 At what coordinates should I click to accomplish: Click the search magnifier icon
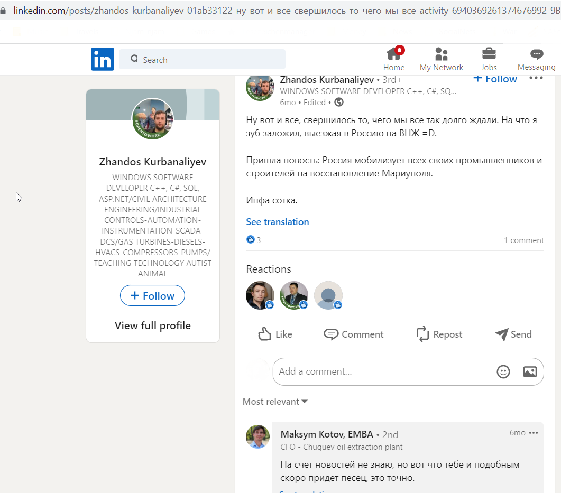(134, 59)
